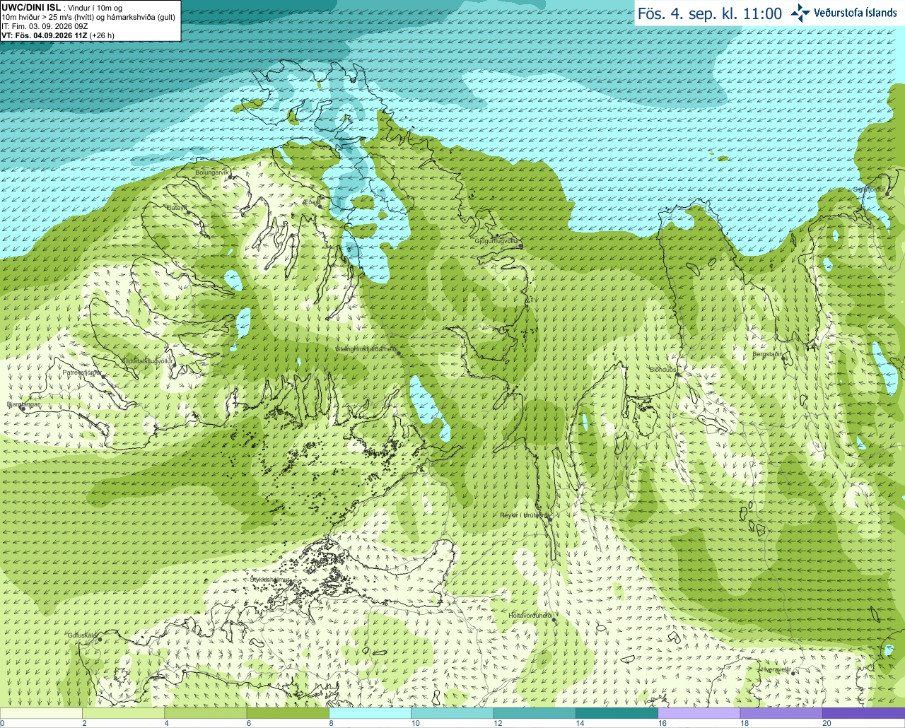
Task: Click the Reykir í Hrútafirði label
Action: point(523,515)
